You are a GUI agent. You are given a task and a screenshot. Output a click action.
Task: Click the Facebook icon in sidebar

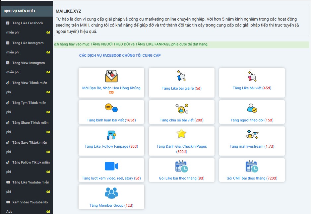[x=8, y=23]
